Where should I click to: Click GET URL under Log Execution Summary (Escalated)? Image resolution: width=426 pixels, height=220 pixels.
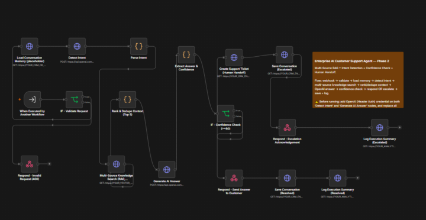pos(379,147)
